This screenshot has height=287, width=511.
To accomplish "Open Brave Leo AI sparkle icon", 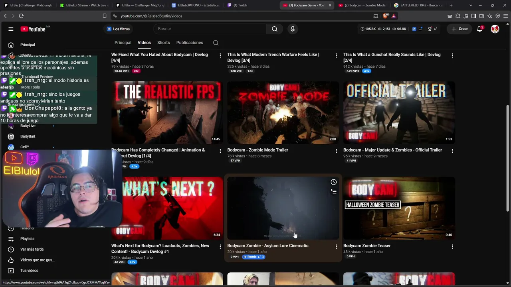I will (x=490, y=16).
